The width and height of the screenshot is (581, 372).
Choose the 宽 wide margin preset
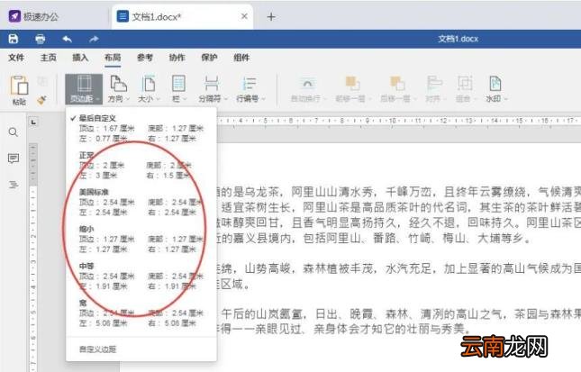141,313
